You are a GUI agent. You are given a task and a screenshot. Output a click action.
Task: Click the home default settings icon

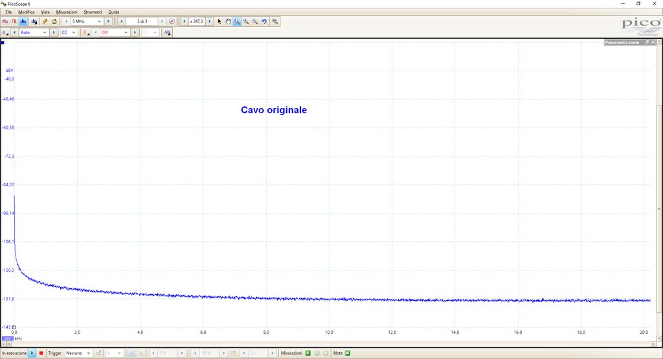pos(54,21)
